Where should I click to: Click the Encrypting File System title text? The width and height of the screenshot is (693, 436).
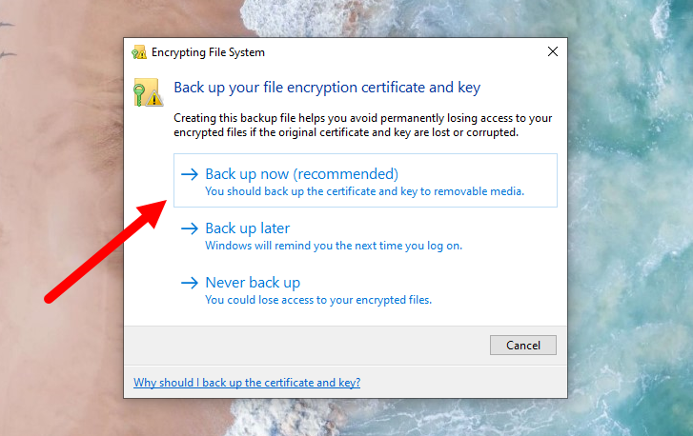208,52
